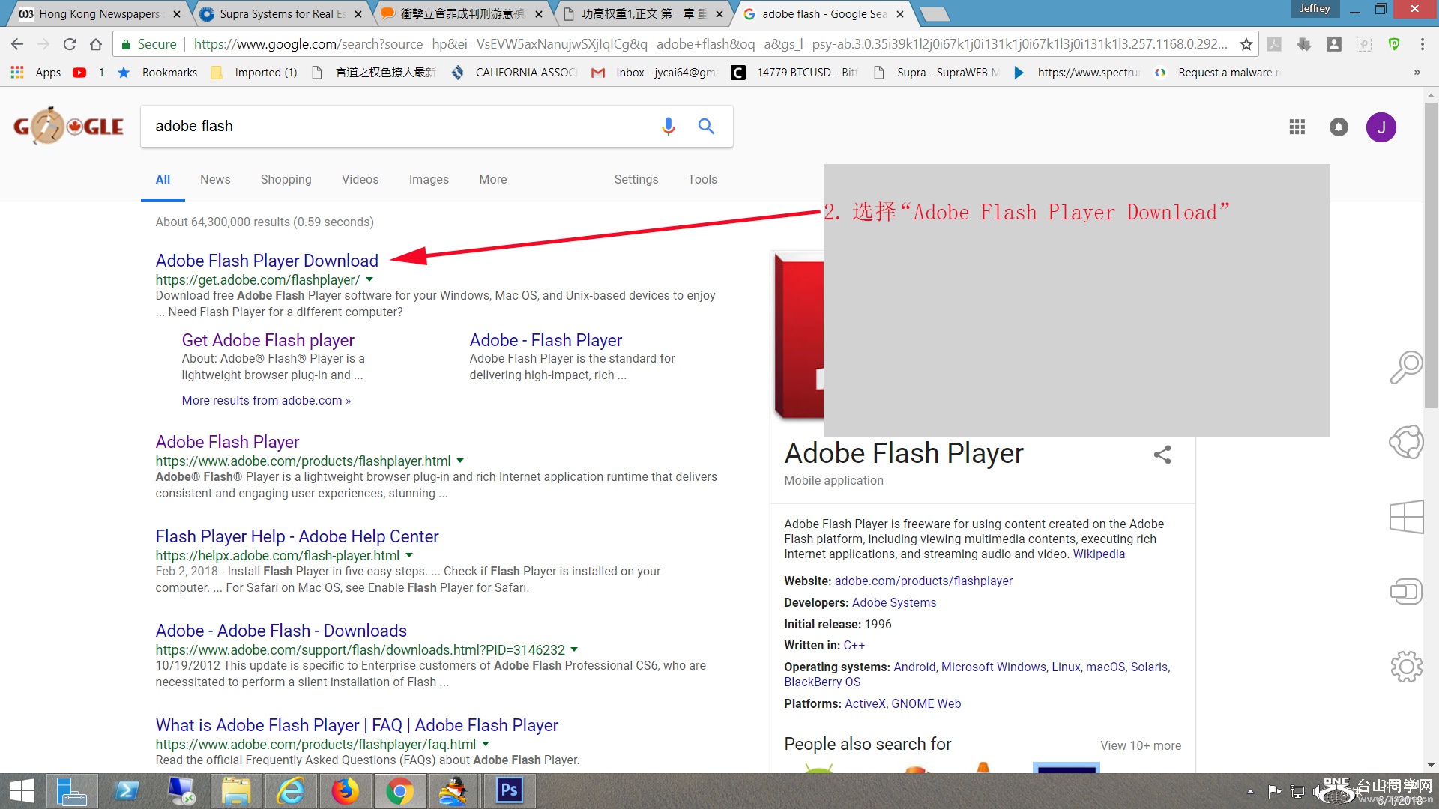Click the Tools search button

coord(702,179)
